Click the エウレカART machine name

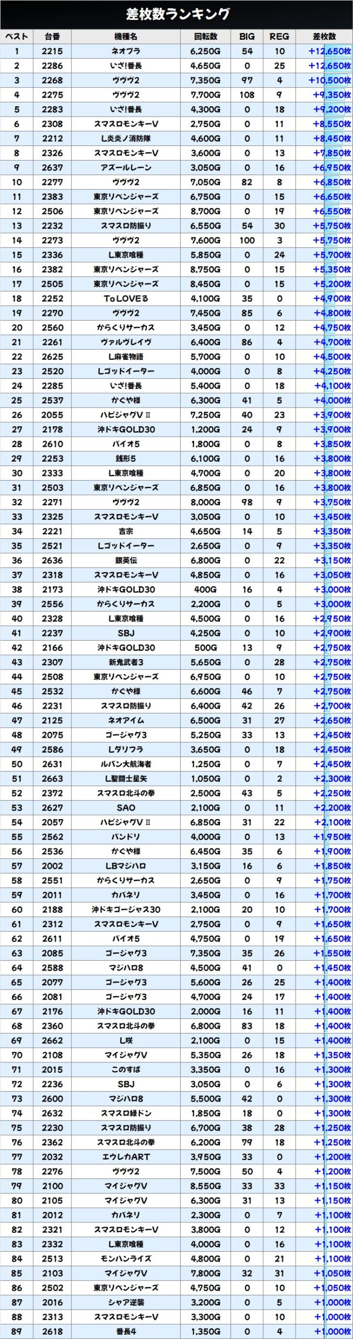(x=126, y=1157)
